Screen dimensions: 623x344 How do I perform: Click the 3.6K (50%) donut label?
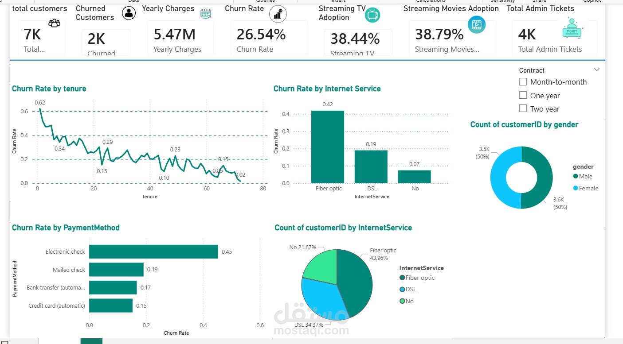(561, 204)
